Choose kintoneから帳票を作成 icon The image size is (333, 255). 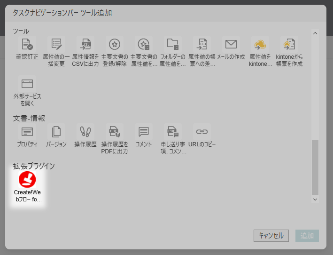click(x=289, y=44)
